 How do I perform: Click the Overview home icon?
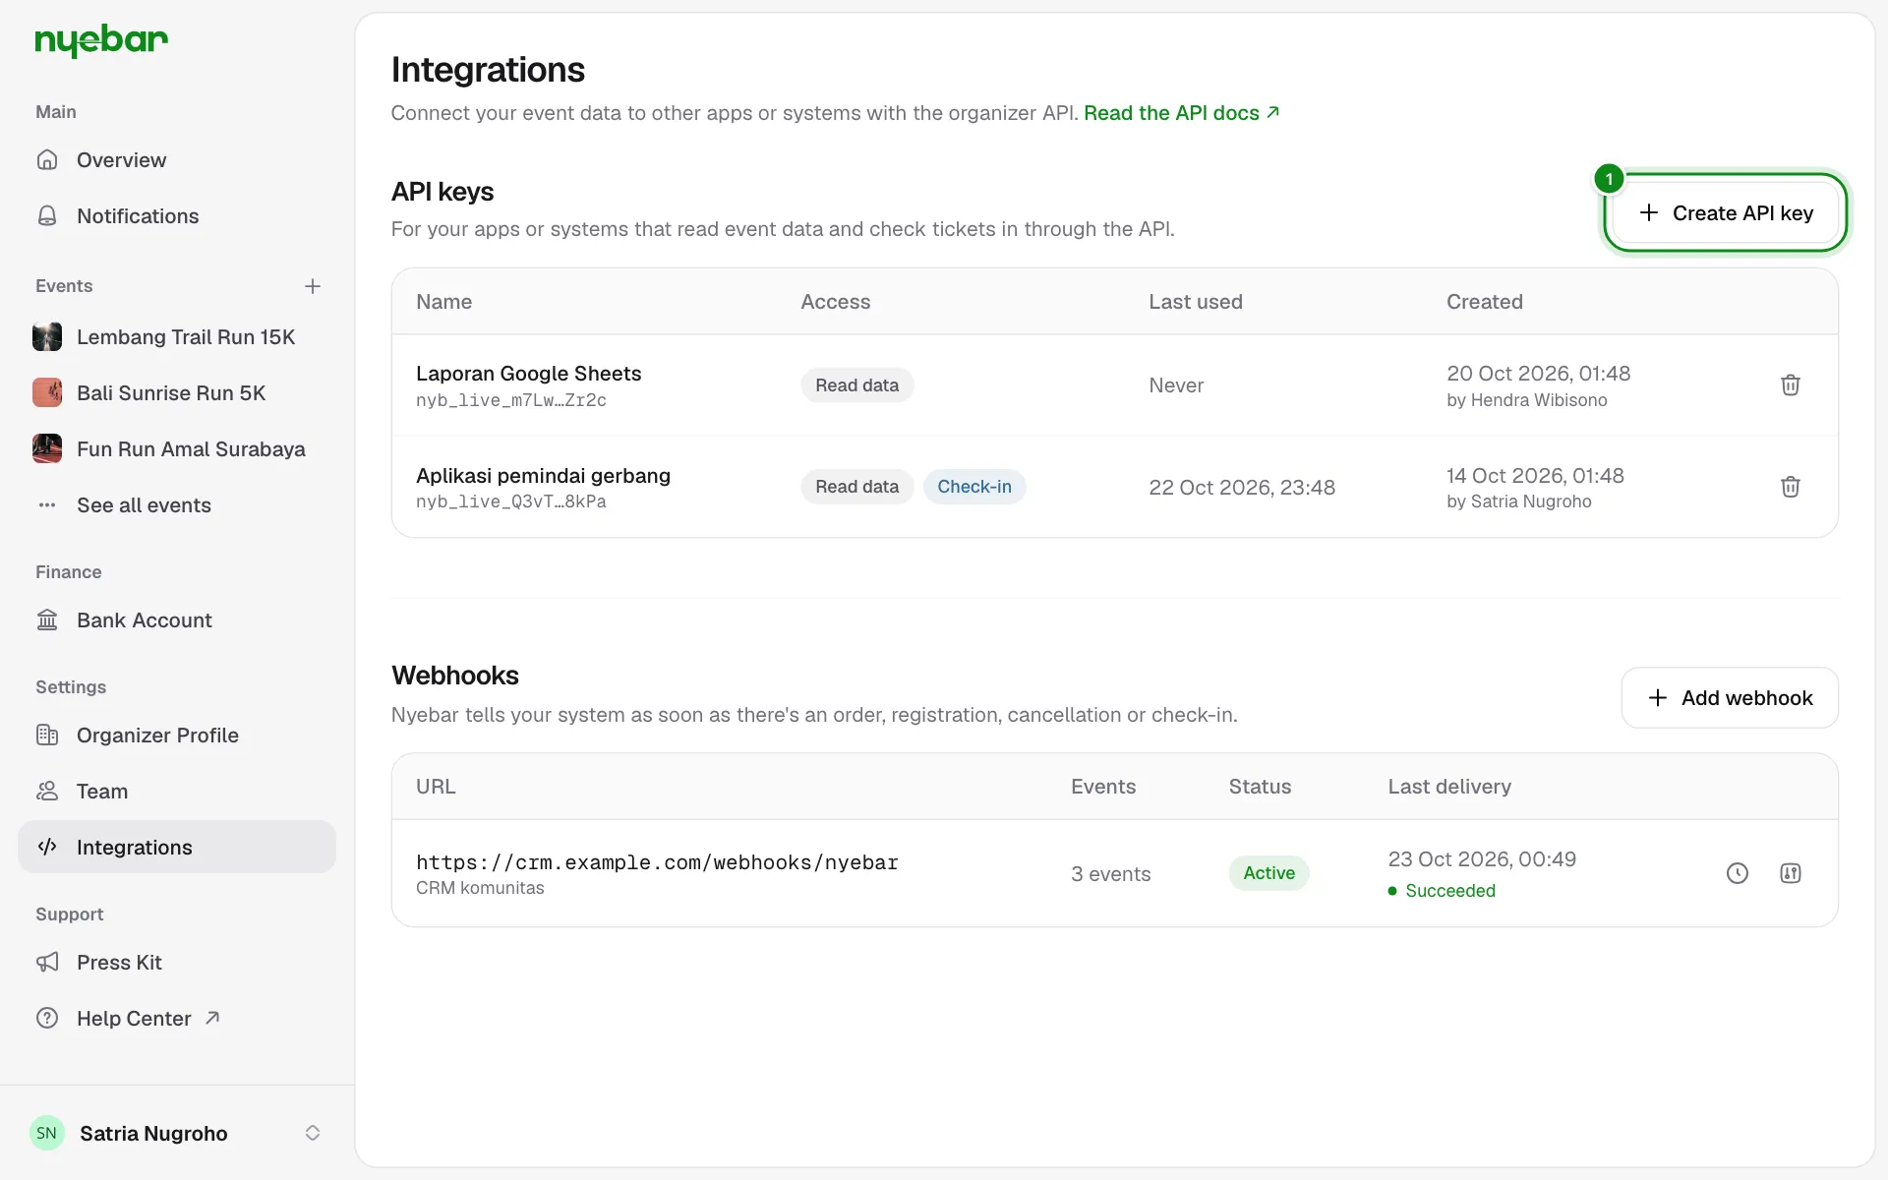click(47, 160)
